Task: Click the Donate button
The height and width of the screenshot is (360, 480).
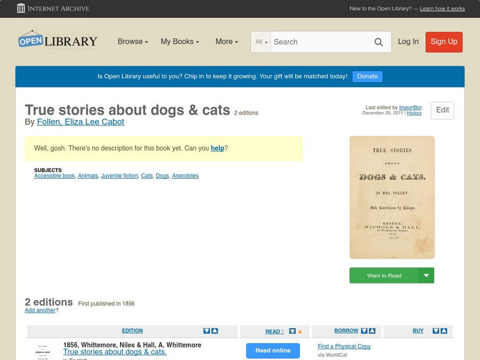Action: 367,77
